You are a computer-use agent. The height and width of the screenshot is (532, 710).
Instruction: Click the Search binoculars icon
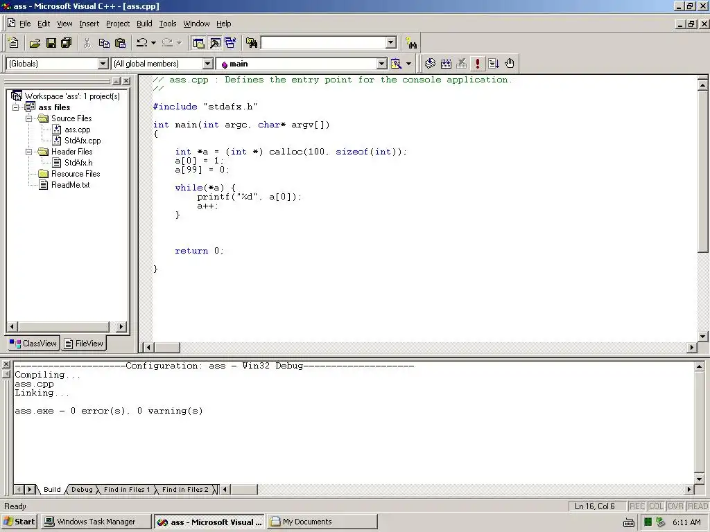tap(411, 43)
